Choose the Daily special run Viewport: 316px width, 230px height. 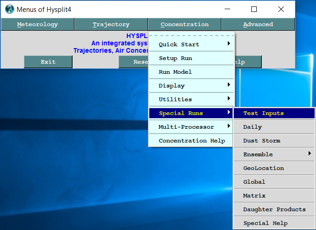pyautogui.click(x=274, y=127)
